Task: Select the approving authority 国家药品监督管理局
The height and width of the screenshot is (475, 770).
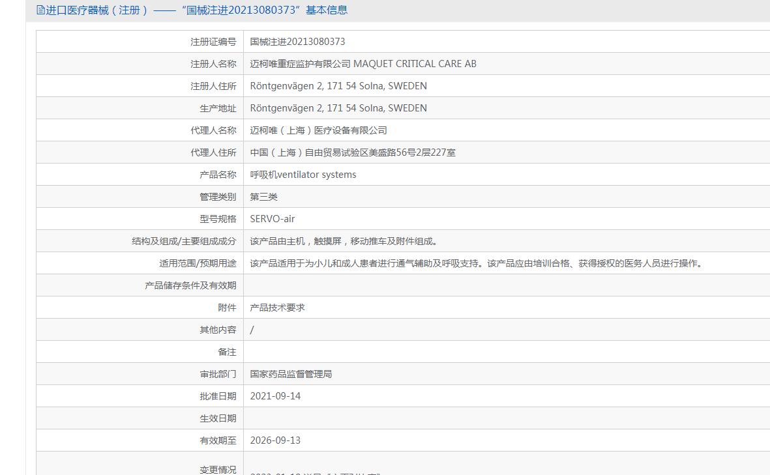Action: pos(291,374)
